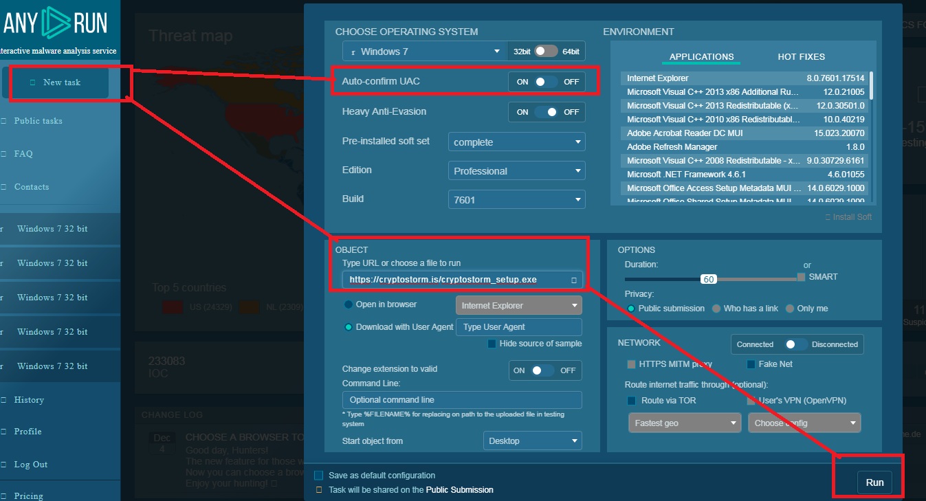
Task: Check Hide source of sample
Action: (492, 344)
